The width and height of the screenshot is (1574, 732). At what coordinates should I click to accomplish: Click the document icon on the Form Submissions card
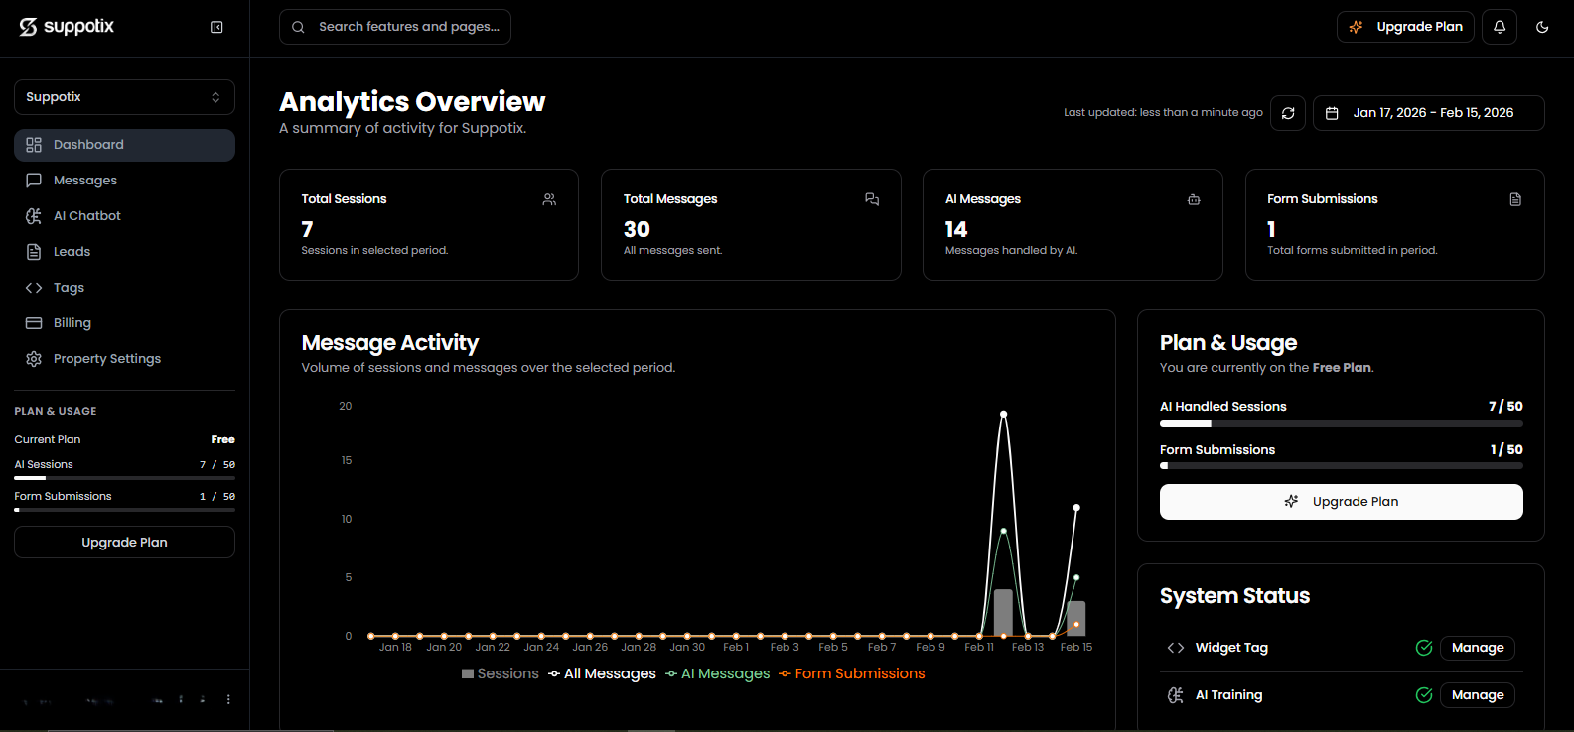1515,199
